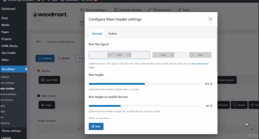Open Posts in the sidebar
Screen dimensions: 259x139
pos(5,18)
